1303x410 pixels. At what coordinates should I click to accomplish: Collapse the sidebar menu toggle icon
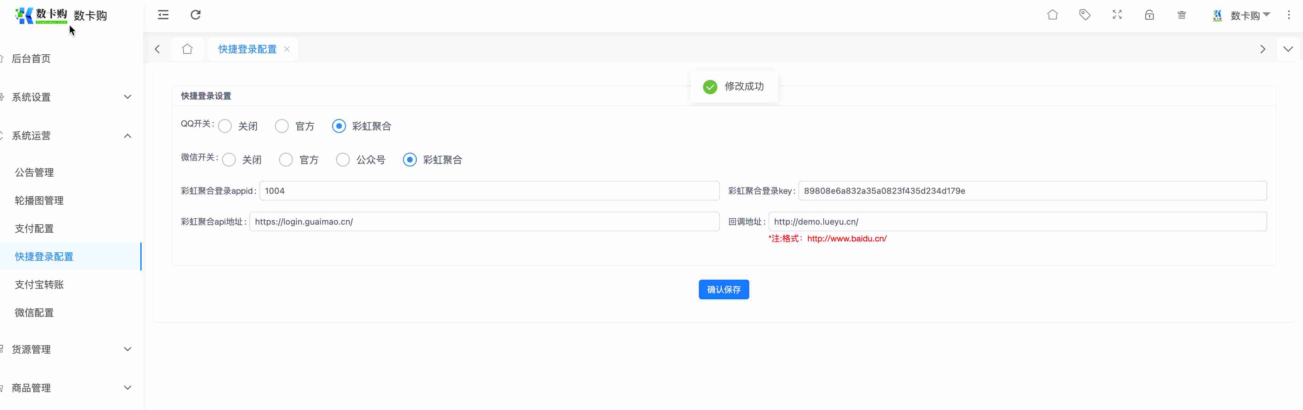click(163, 15)
